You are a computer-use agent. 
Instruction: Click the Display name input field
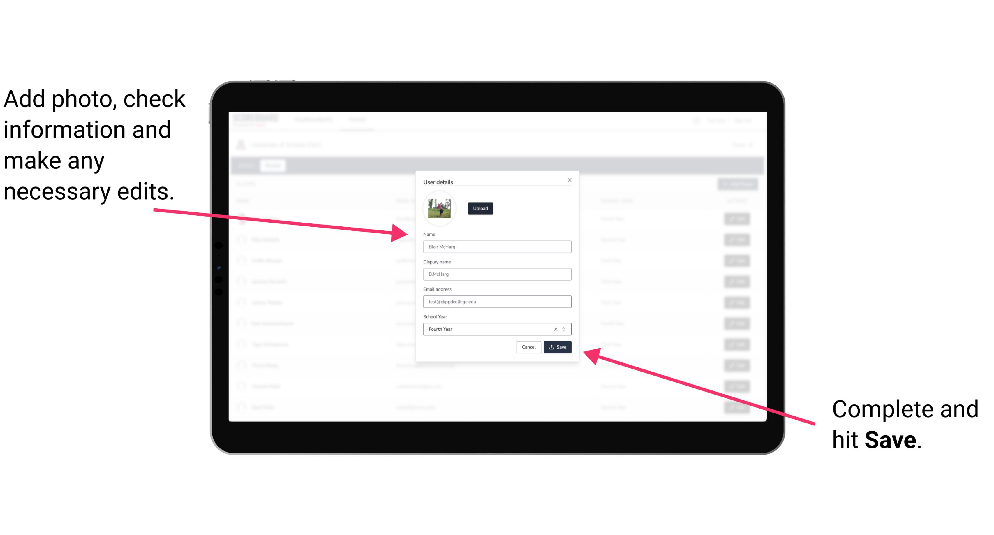tap(497, 274)
